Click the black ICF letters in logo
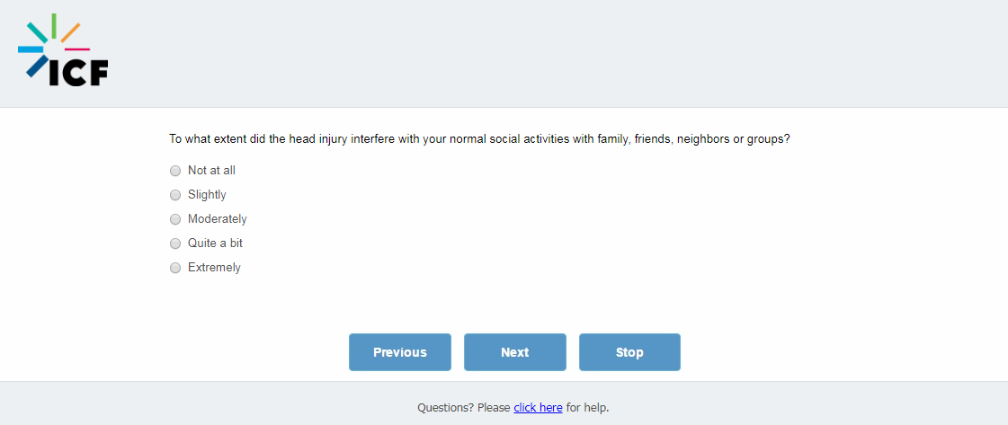The width and height of the screenshot is (1008, 425). click(77, 73)
